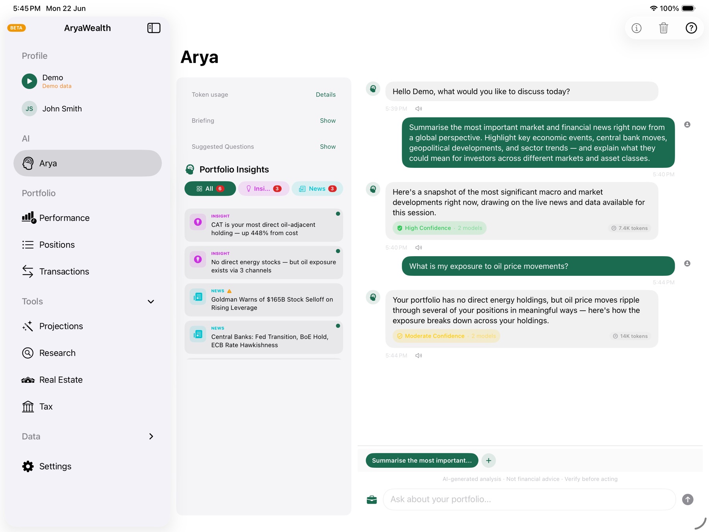Click Moderate Confidence 2 models badge
709x532 pixels.
(446, 336)
